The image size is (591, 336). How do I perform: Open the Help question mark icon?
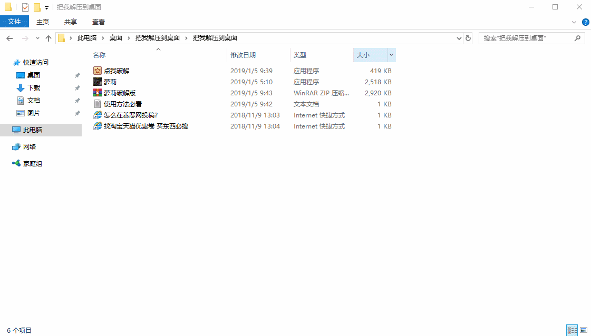point(585,22)
